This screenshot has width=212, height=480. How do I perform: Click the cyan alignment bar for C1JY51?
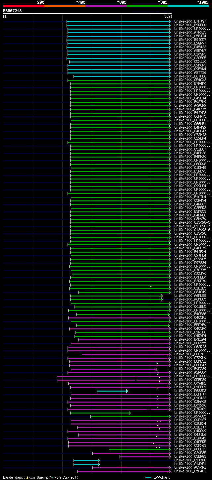[x=87, y=464]
